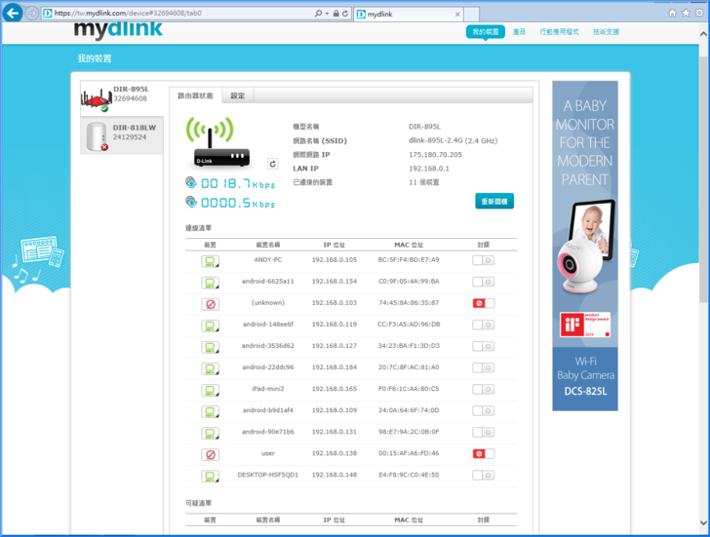
Task: Open the browser home icon
Action: [x=671, y=14]
